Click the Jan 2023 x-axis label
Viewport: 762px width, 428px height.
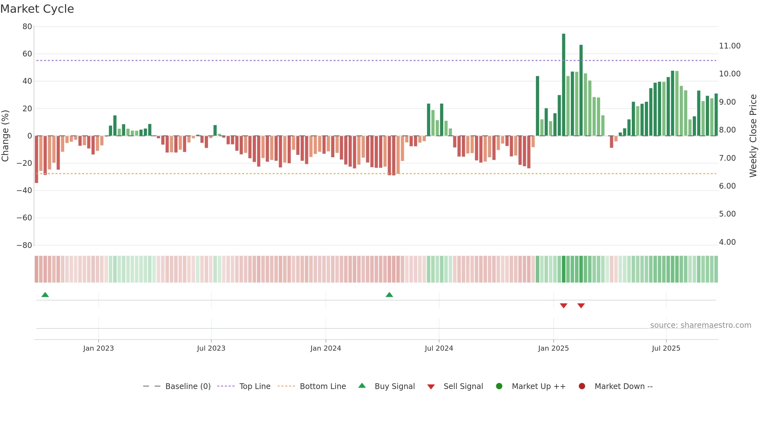pos(98,348)
